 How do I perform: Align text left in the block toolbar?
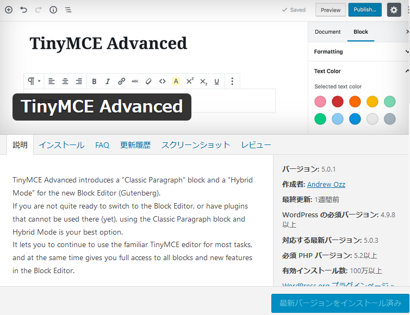tap(52, 81)
